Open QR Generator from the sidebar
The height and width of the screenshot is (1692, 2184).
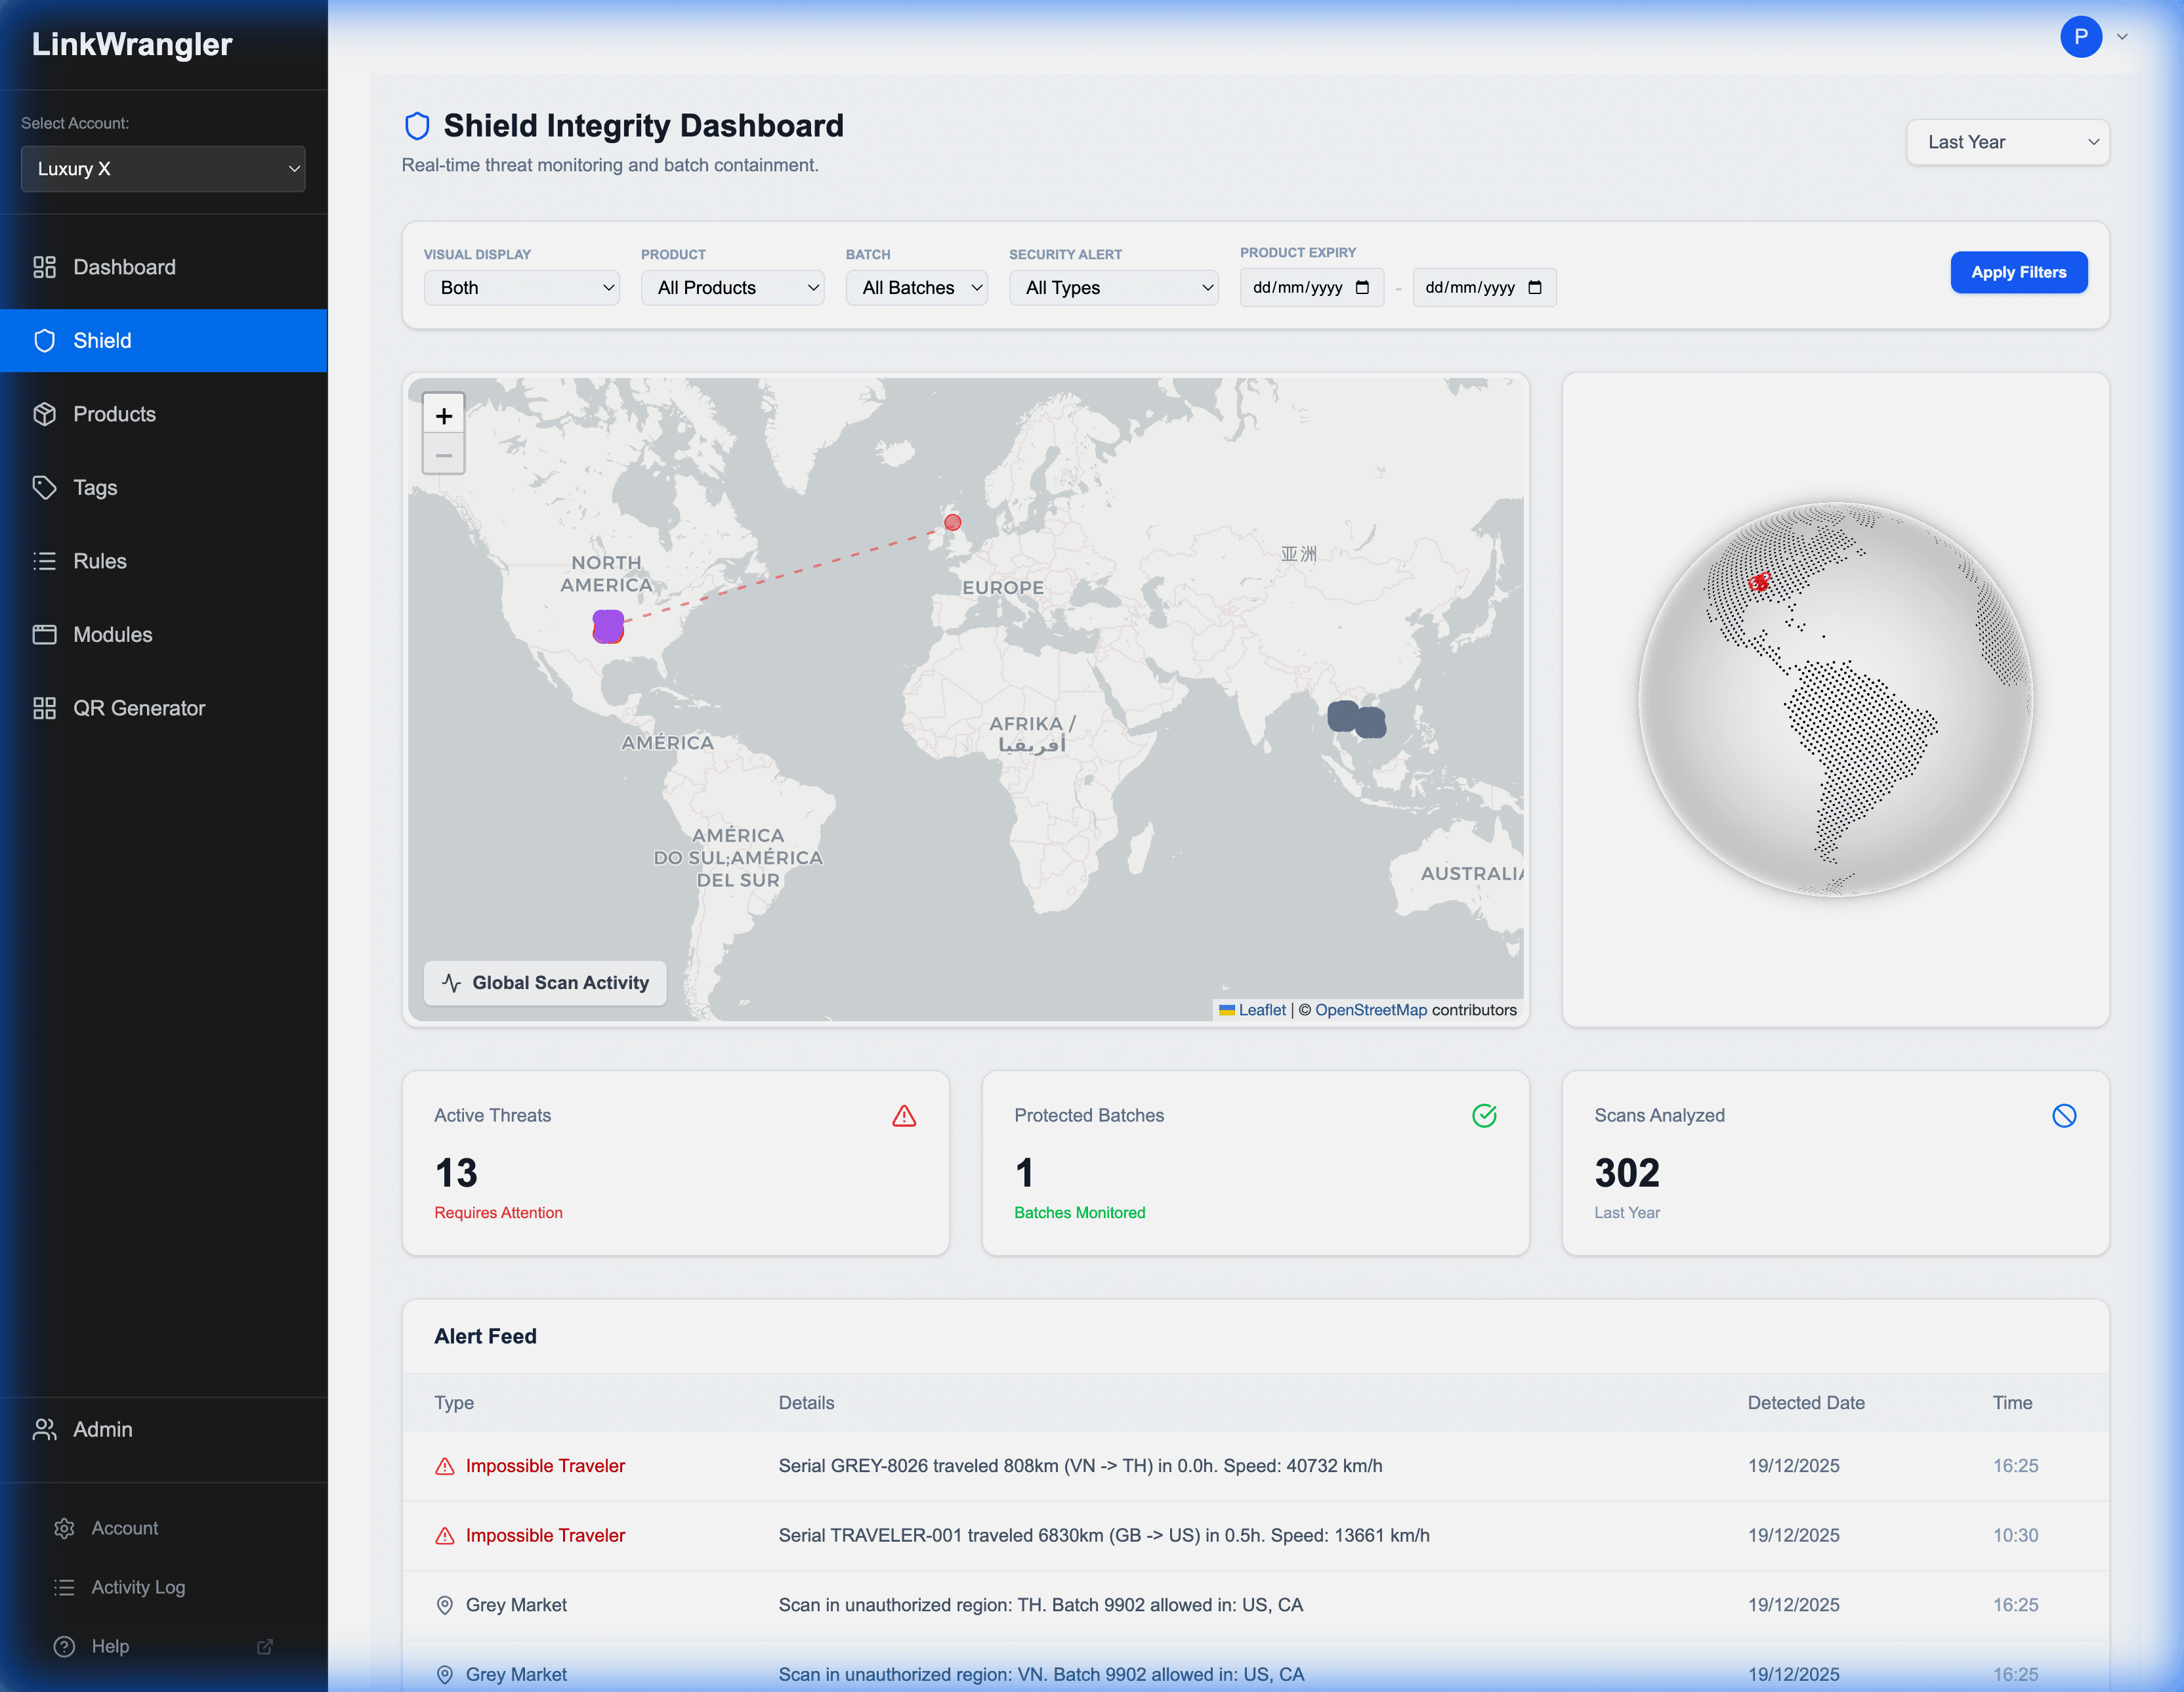[x=138, y=708]
